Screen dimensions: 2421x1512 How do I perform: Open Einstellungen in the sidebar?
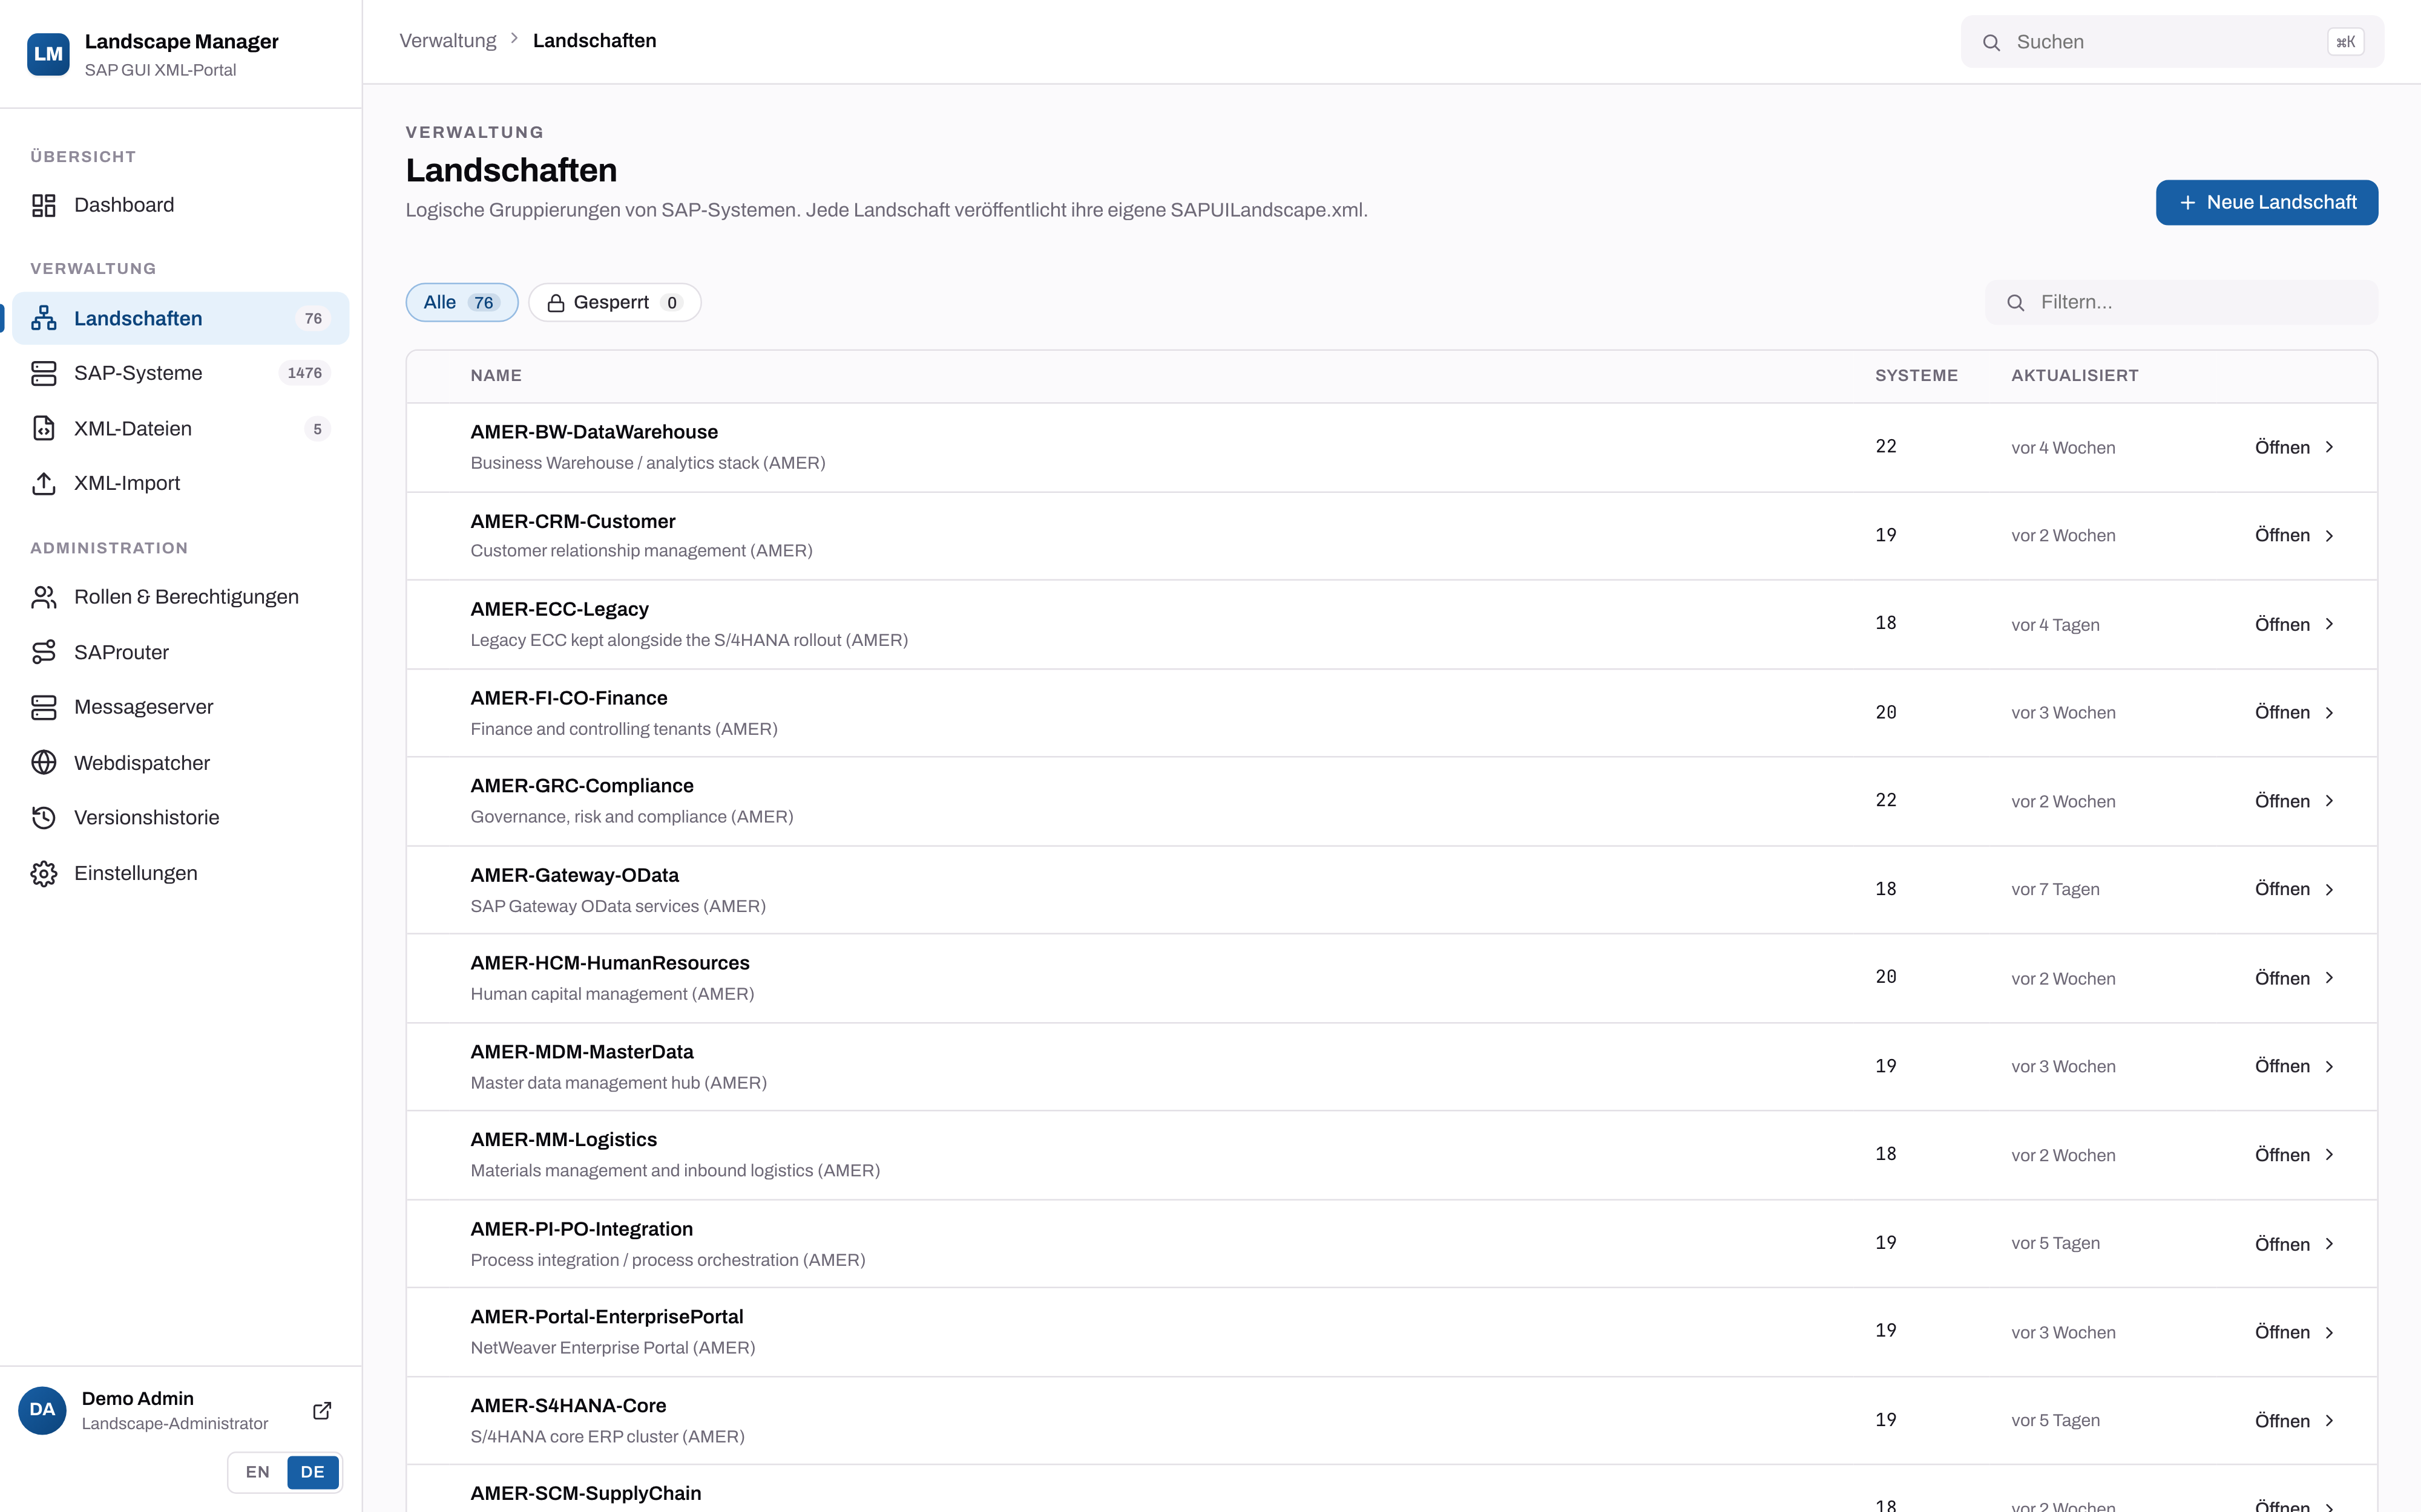click(x=181, y=873)
